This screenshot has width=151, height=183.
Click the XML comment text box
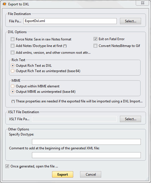pyautogui.click(x=86, y=155)
